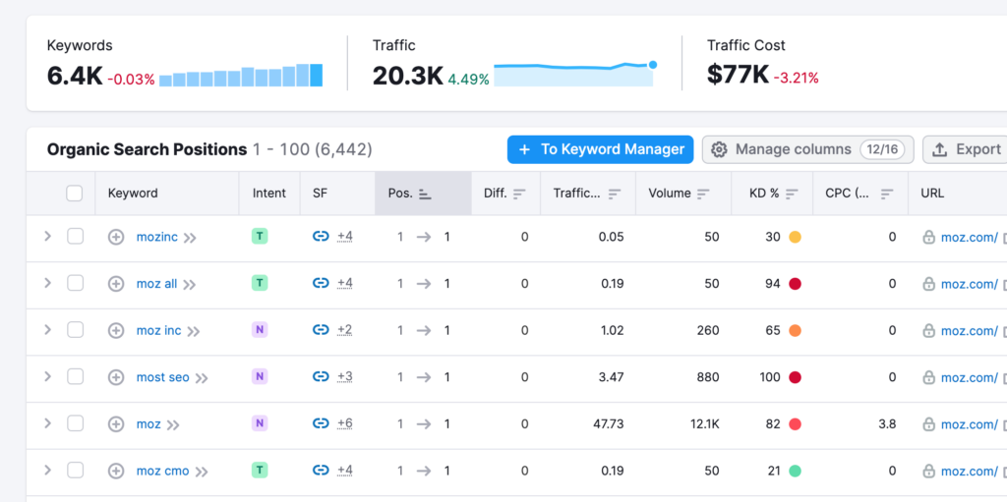Select the checkbox for the moz row

(x=75, y=423)
